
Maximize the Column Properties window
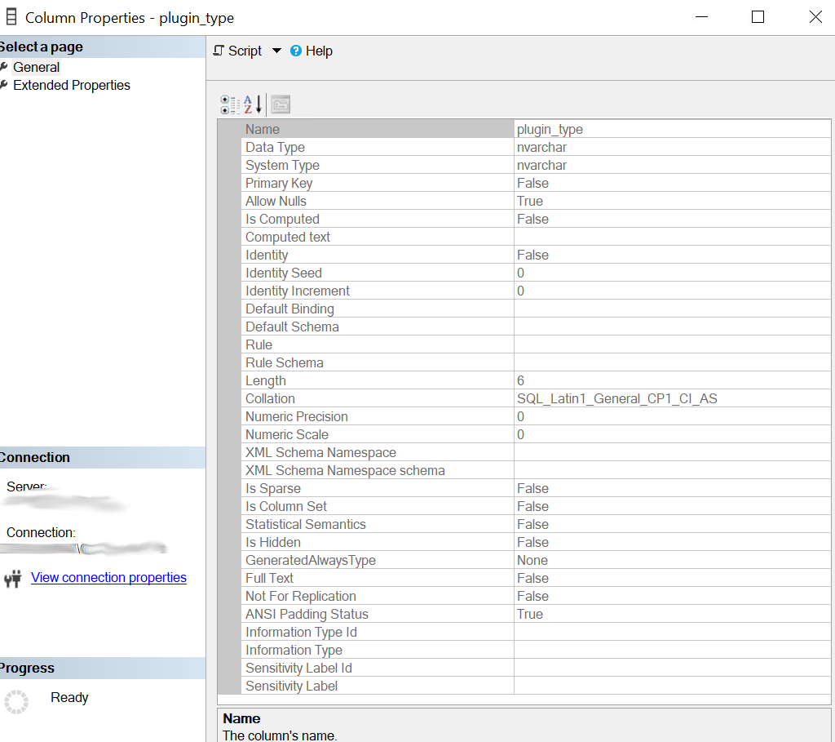[758, 17]
